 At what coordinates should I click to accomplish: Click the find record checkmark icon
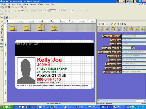tap(125, 29)
